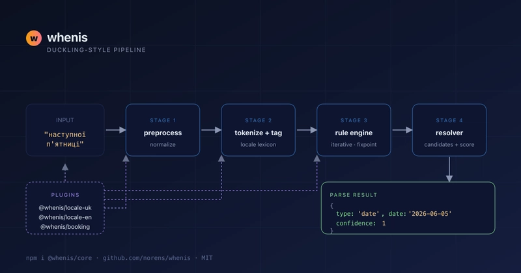521x273 pixels.
Task: Click the @whenis/locale-uk plugin entry
Action: (x=65, y=207)
